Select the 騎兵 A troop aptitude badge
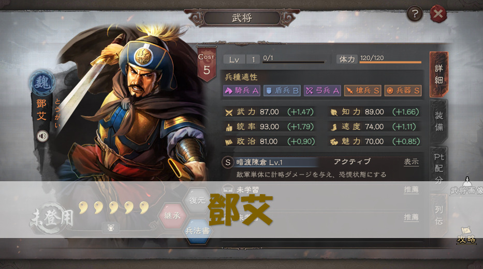The height and width of the screenshot is (269, 483). 241,90
